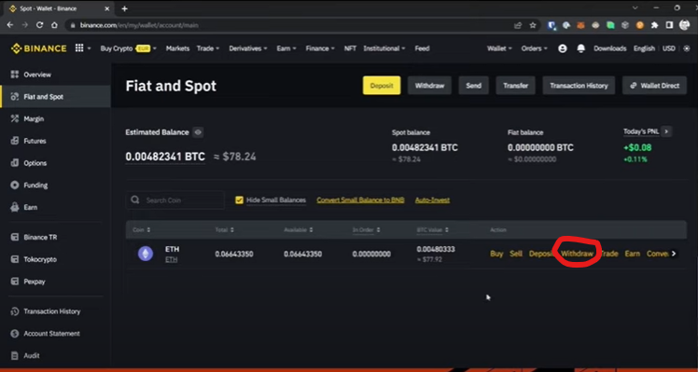This screenshot has height=372, width=698.
Task: Click the yellow Deposit button
Action: (382, 86)
